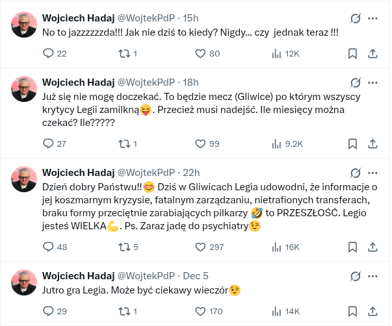View analytics of tweet with 14K views
The width and height of the screenshot is (392, 326).
pyautogui.click(x=276, y=311)
